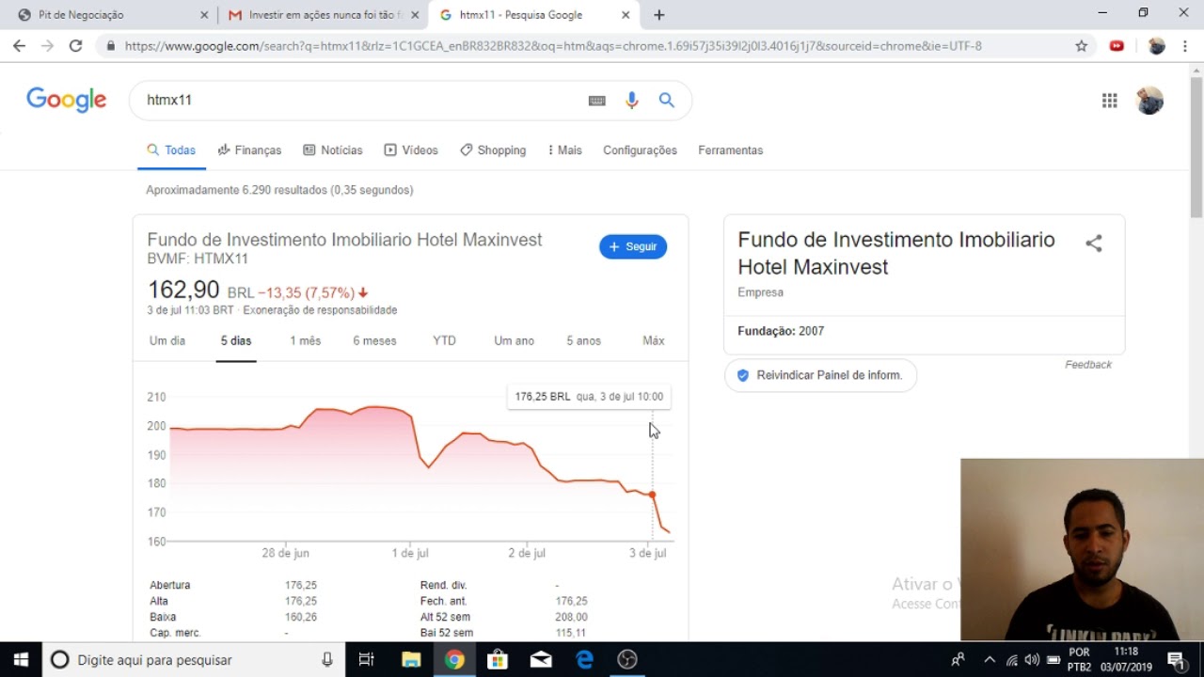The image size is (1204, 677).
Task: Share the Hotel Maxinvest knowledge panel
Action: [1094, 244]
